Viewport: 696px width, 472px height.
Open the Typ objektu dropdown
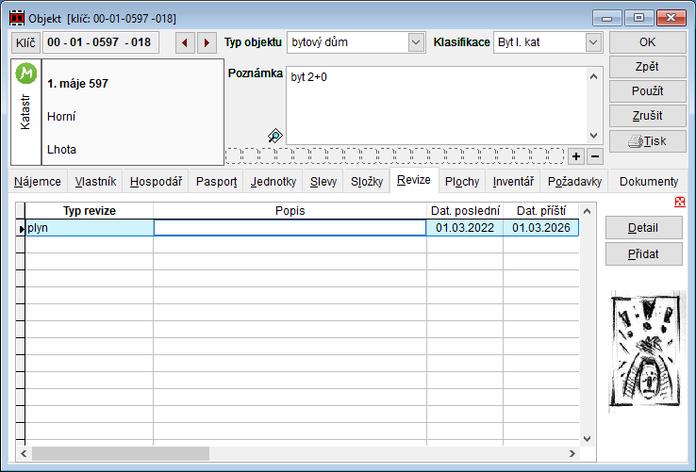tap(416, 42)
